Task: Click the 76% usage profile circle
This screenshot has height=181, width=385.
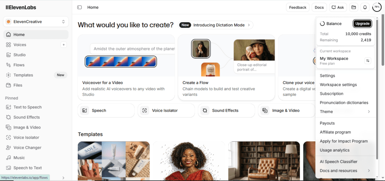Action: (377, 7)
